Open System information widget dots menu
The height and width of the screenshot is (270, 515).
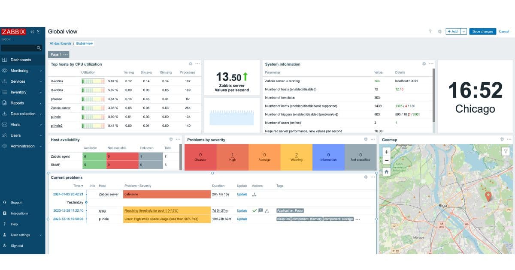pos(431,63)
